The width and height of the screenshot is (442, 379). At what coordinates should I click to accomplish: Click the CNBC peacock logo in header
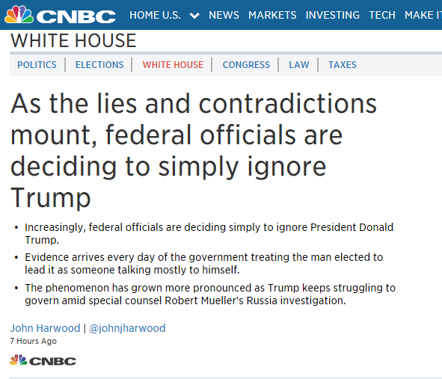[60, 15]
